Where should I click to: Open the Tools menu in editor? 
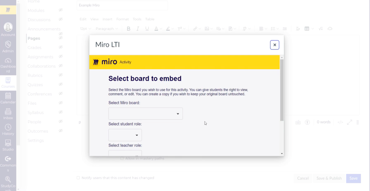click(x=137, y=19)
